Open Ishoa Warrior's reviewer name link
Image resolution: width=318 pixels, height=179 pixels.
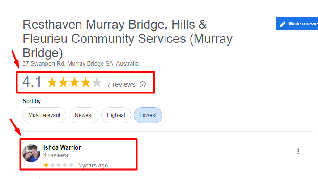pyautogui.click(x=62, y=147)
